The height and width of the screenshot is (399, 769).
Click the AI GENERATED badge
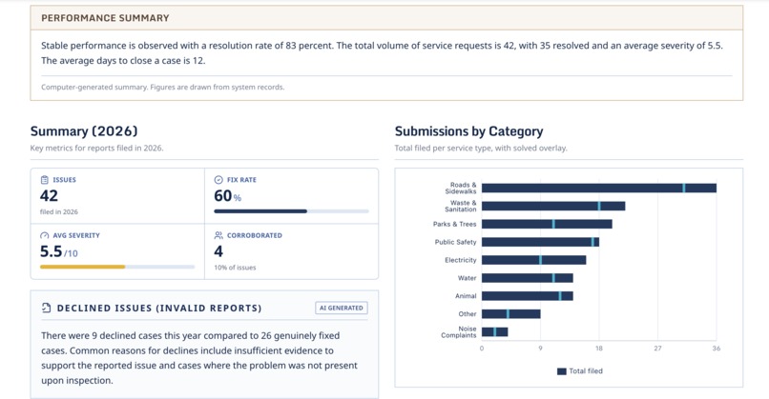coord(342,308)
